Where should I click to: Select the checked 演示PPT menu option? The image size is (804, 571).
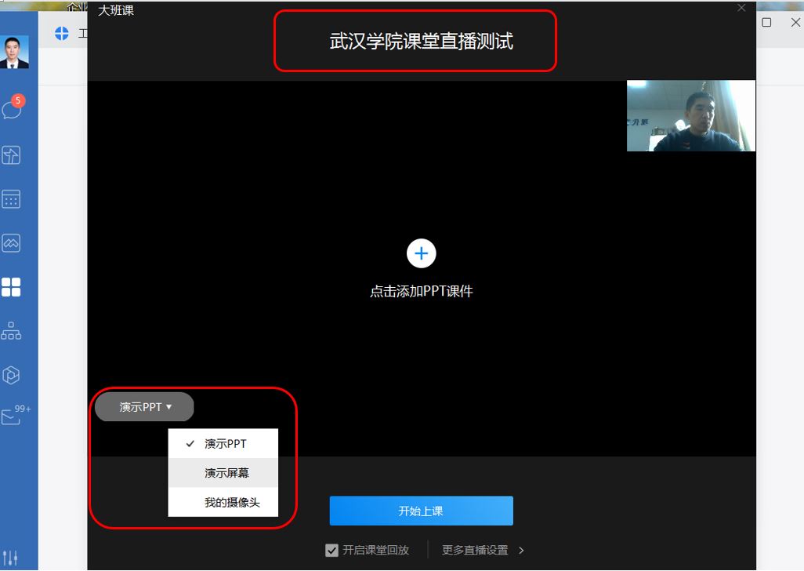tap(225, 444)
